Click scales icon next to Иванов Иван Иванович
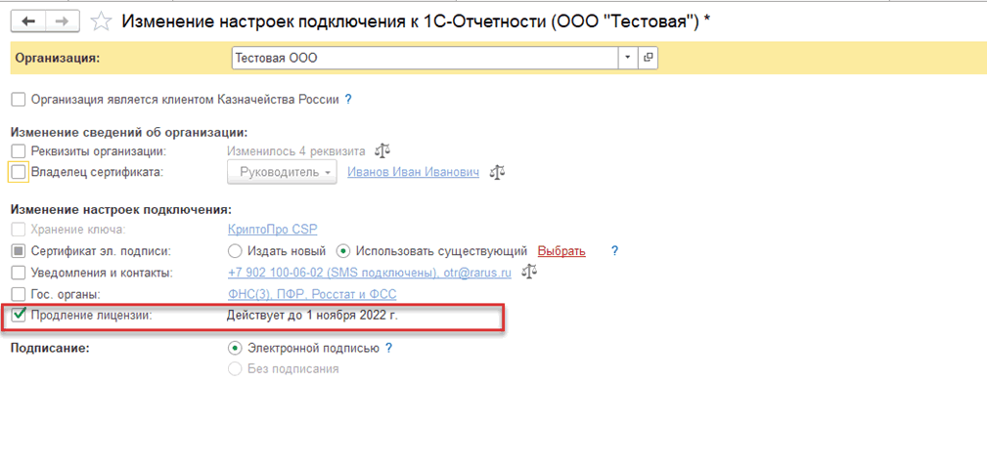Viewport: 987px width, 468px height. point(498,172)
